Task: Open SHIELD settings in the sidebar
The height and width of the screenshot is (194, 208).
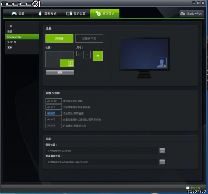Action: 12,42
